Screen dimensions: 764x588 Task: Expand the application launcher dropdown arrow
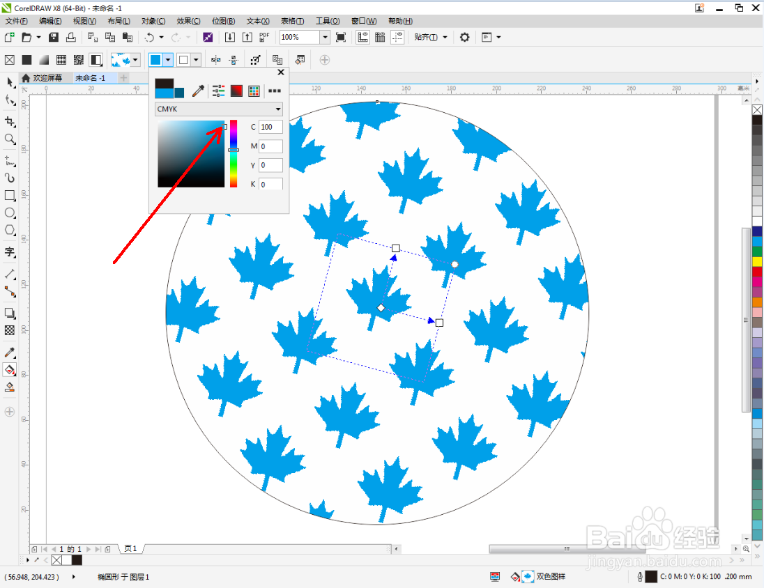coord(498,37)
